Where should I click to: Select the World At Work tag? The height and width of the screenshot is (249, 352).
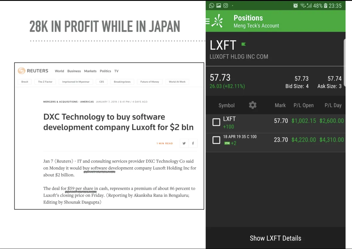click(177, 82)
